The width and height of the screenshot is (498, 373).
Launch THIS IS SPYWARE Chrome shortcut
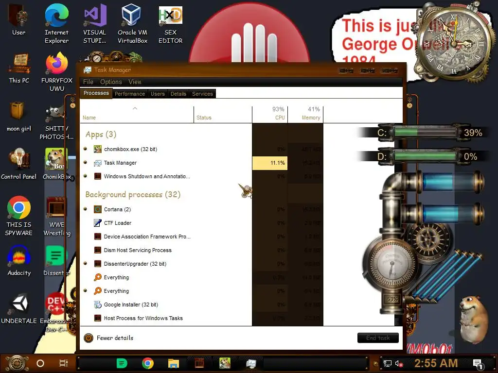[19, 216]
